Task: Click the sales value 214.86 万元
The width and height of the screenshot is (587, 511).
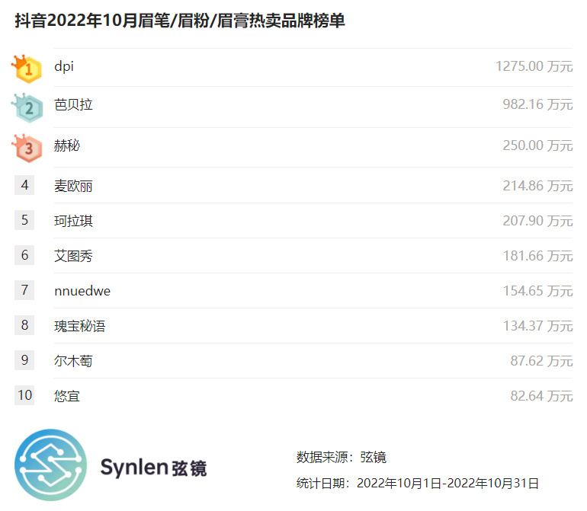Action: pyautogui.click(x=538, y=186)
